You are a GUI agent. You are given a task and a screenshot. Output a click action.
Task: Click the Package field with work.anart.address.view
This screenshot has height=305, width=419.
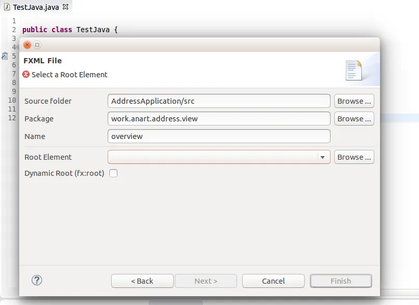tap(219, 119)
